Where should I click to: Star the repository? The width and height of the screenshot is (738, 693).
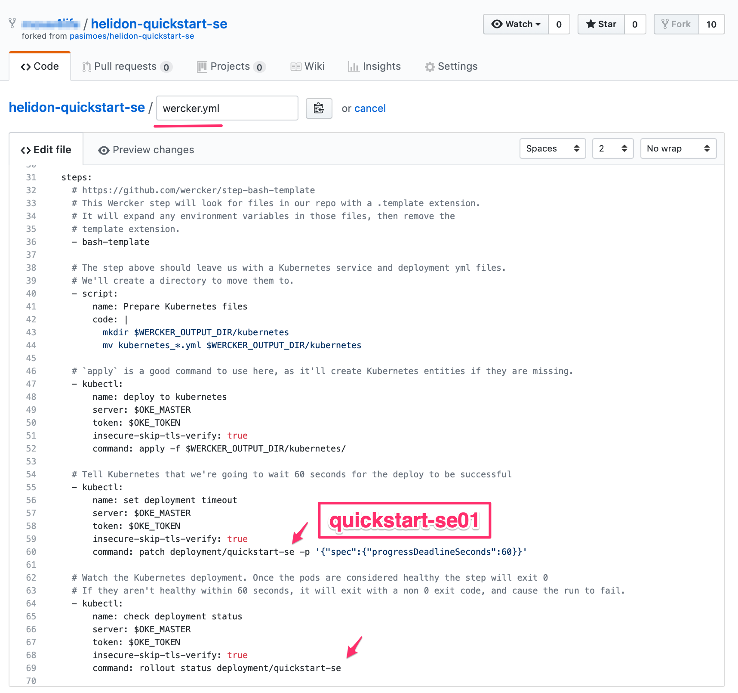(601, 24)
